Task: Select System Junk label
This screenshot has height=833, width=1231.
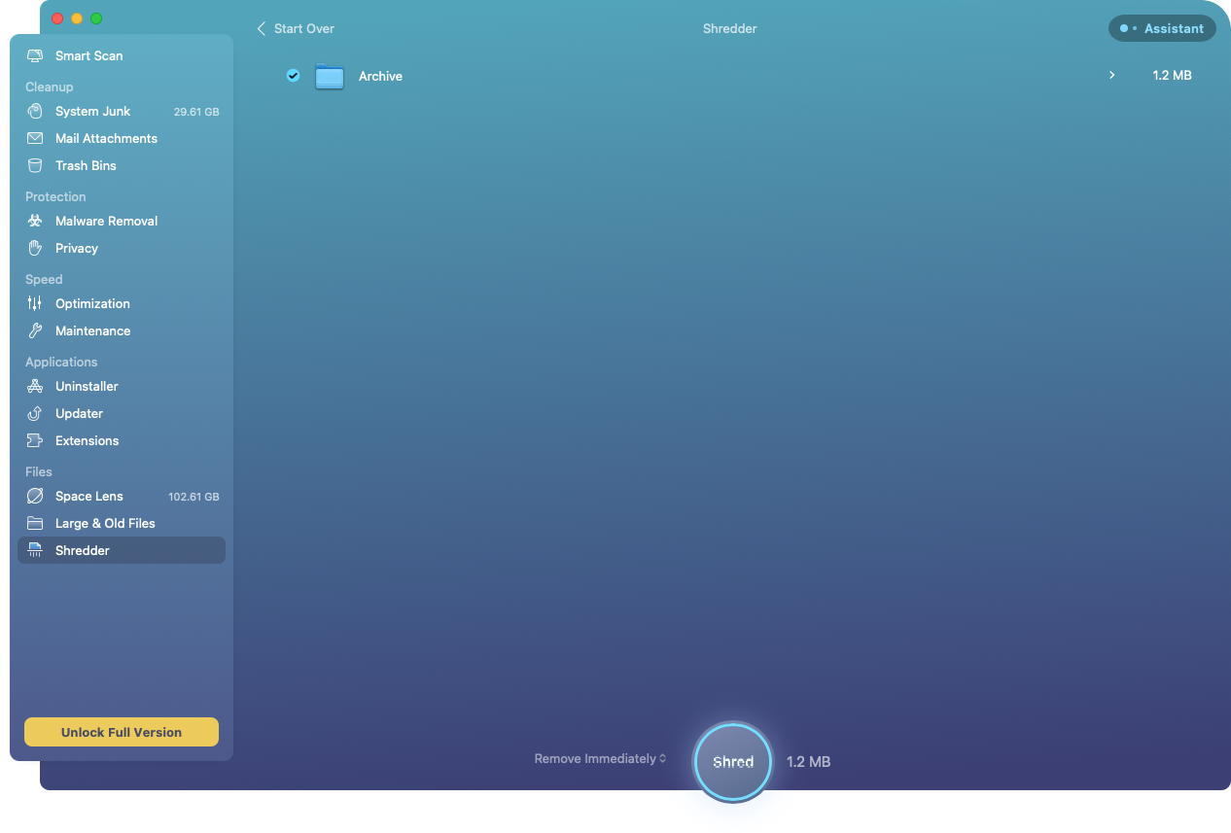Action: click(x=92, y=111)
